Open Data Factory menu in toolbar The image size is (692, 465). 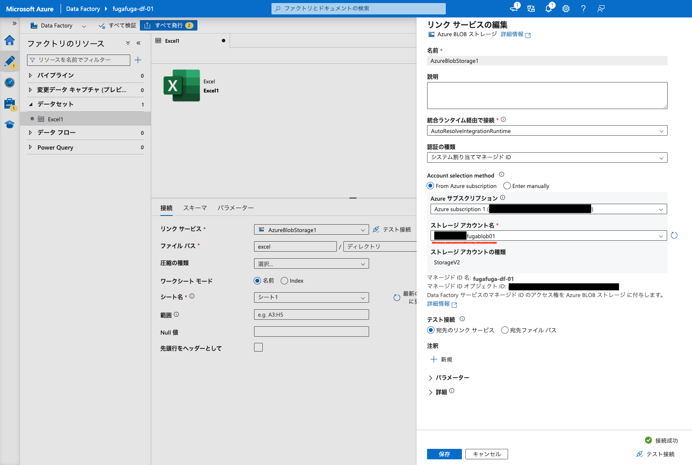pos(58,26)
